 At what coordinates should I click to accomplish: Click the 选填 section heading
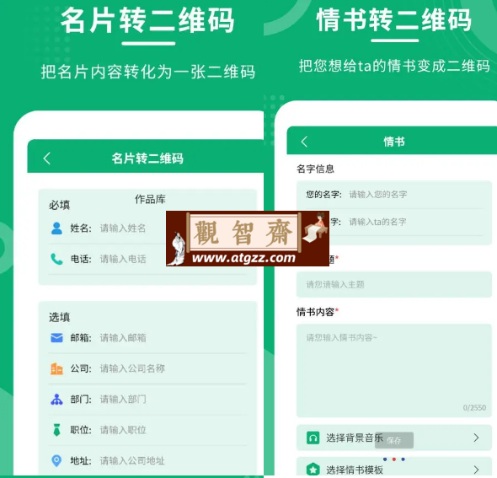tap(59, 317)
